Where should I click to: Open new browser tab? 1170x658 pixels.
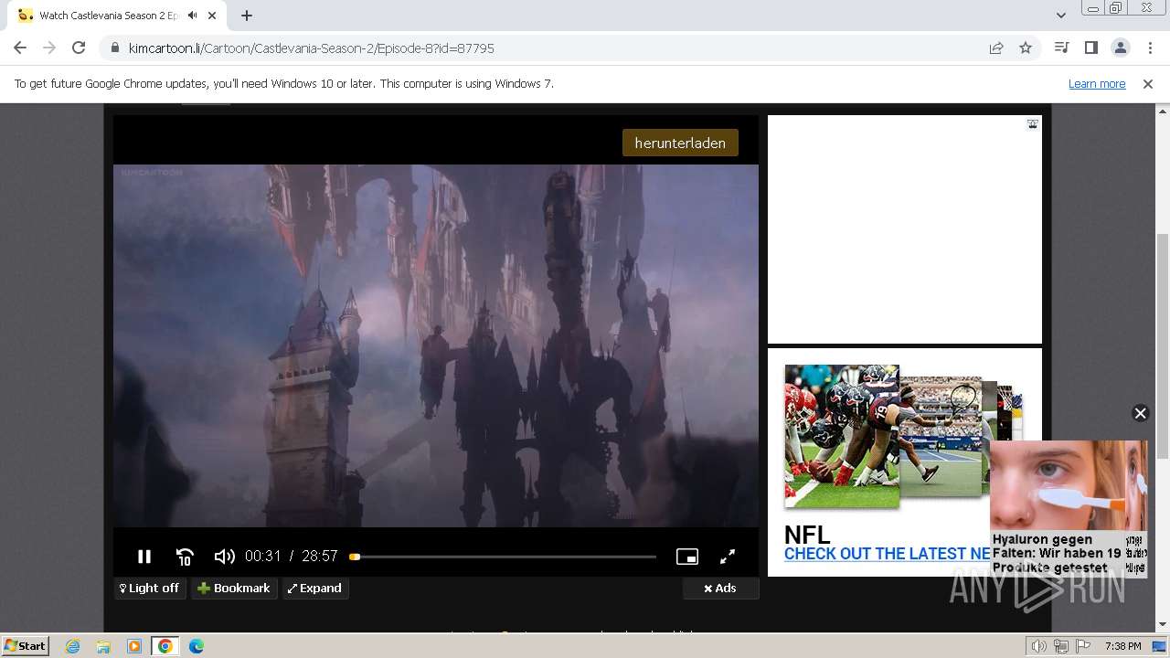point(247,16)
